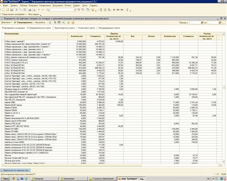227x181 pixels.
Task: Click the Save diskette icon in toolbar
Action: click(11, 10)
